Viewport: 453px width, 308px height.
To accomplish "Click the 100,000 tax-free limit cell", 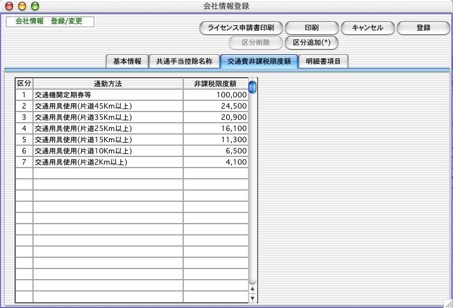I will coord(216,94).
